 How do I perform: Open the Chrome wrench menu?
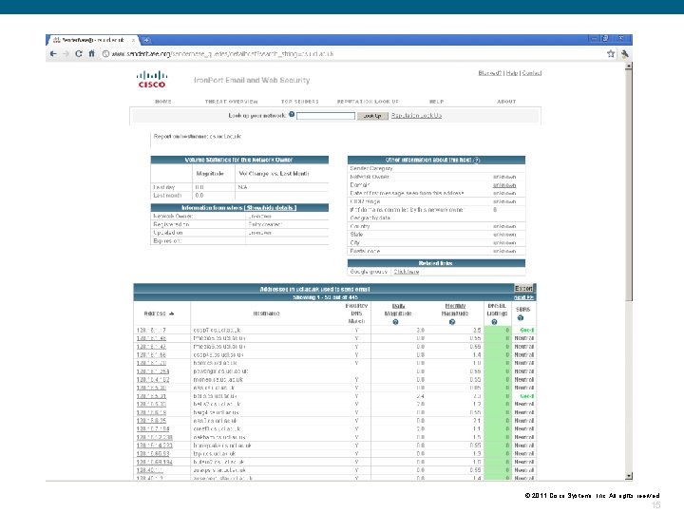point(625,53)
